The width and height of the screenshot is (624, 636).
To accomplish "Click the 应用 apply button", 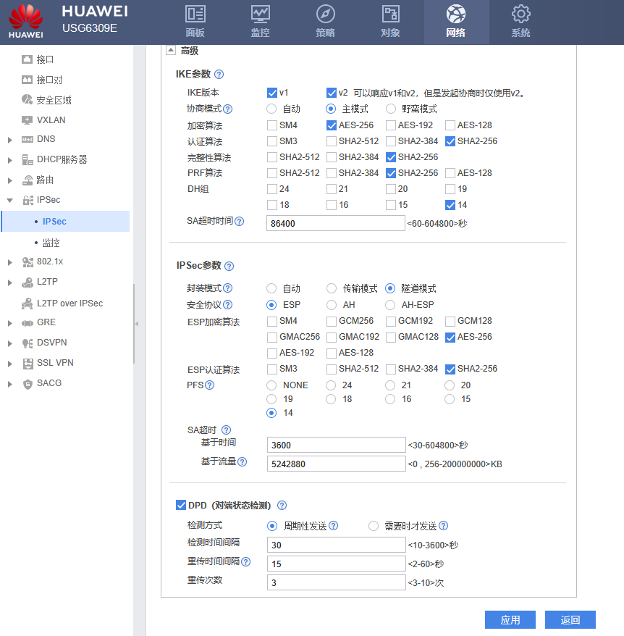I will pos(510,619).
